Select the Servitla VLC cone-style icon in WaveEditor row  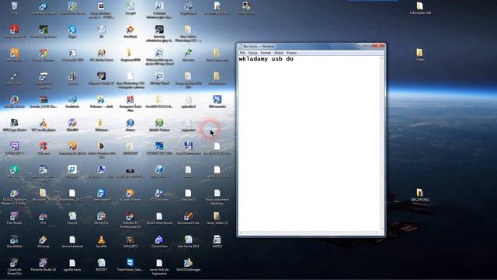tap(101, 242)
